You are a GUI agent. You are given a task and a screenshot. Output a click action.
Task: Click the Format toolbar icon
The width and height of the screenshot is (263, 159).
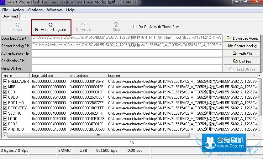[18, 25]
